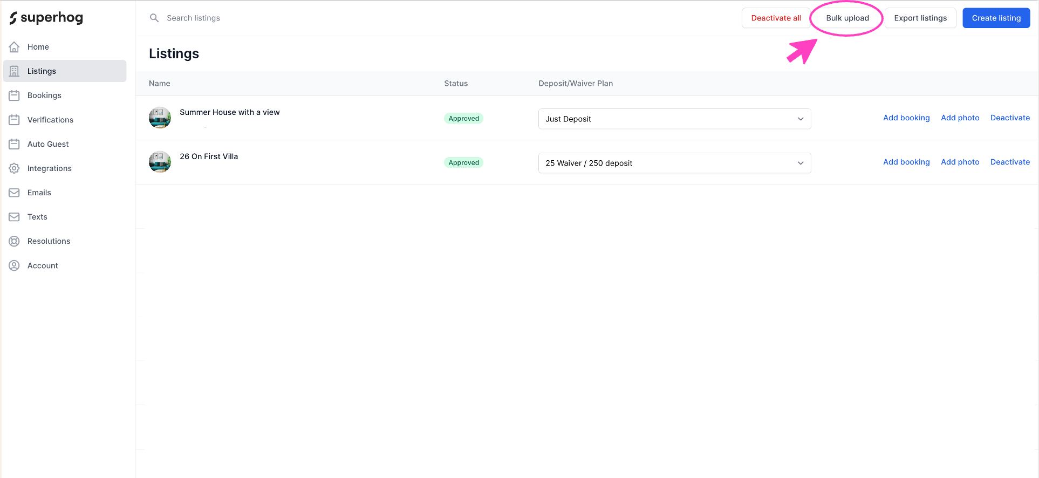Go to Verifications section

click(65, 120)
